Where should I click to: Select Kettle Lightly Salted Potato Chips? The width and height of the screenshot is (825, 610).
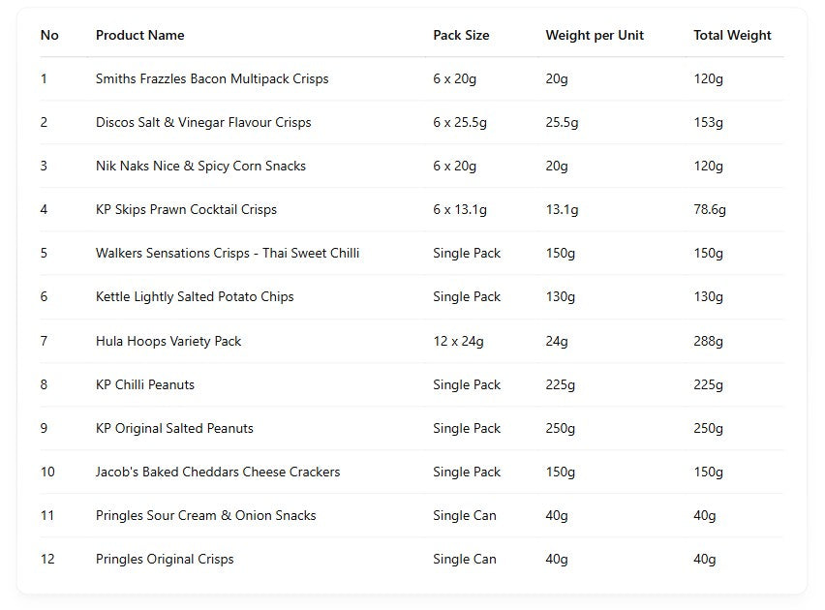tap(195, 297)
